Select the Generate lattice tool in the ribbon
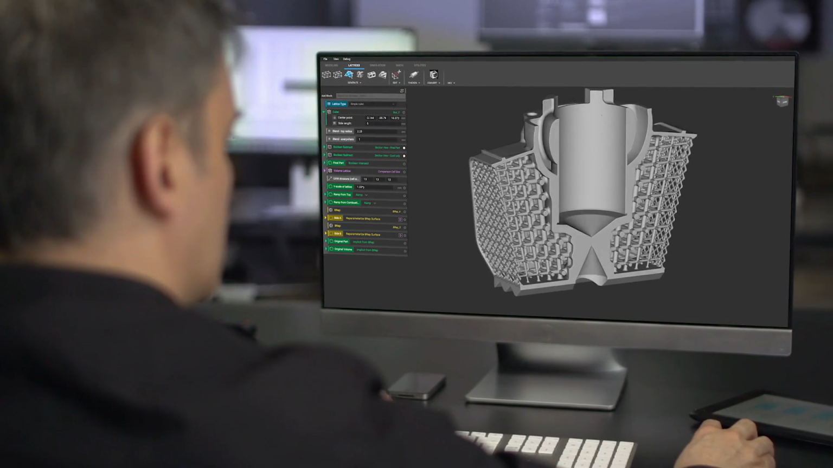 (348, 75)
